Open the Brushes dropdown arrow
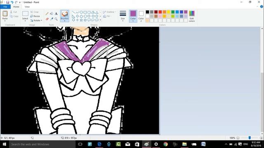Screen dimensions: 264x148 coord(65,21)
